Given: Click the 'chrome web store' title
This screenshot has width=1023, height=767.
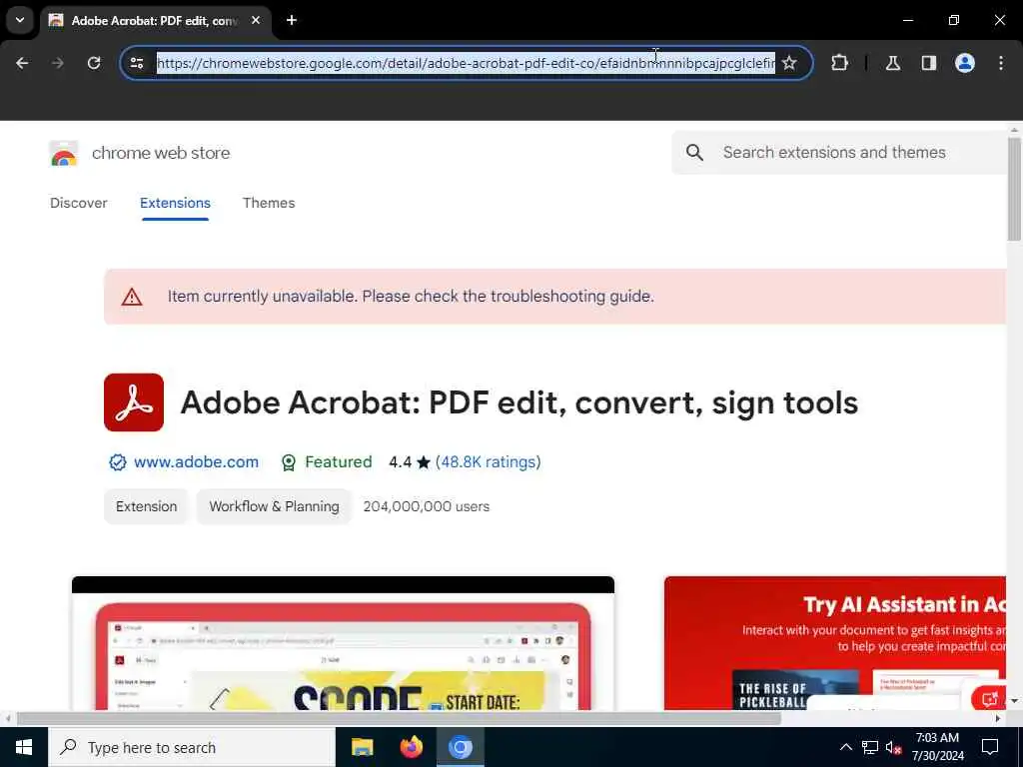Looking at the screenshot, I should [x=161, y=153].
